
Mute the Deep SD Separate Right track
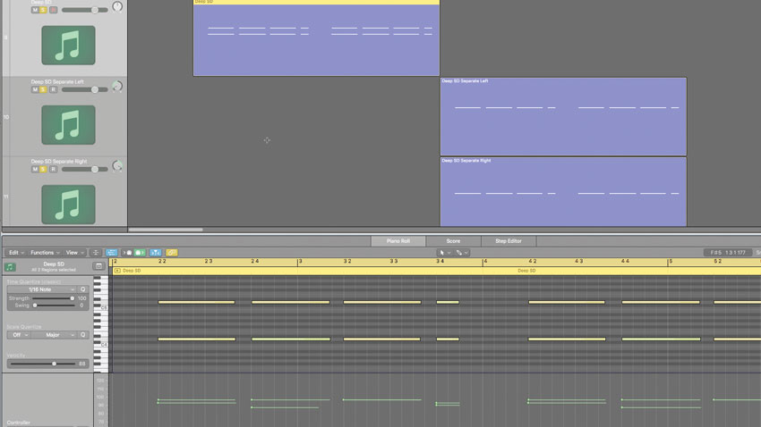(35, 169)
